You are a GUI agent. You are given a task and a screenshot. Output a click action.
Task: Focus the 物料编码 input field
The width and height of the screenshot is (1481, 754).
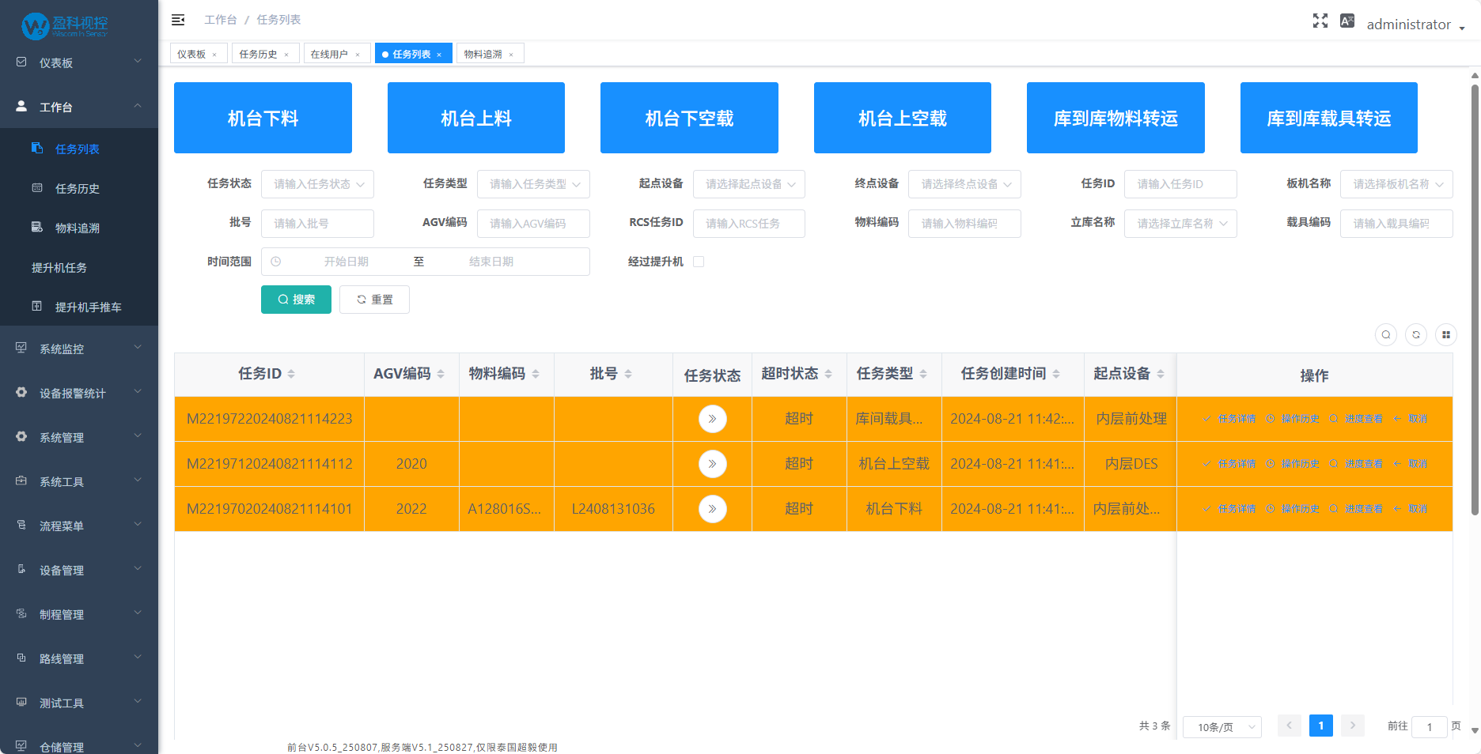coord(964,224)
